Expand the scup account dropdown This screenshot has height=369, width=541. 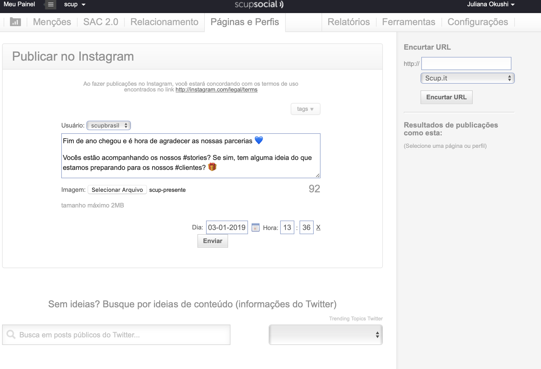[75, 4]
